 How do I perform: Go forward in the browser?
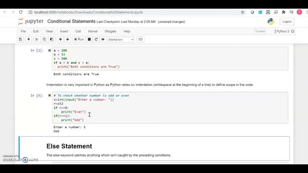13,12
